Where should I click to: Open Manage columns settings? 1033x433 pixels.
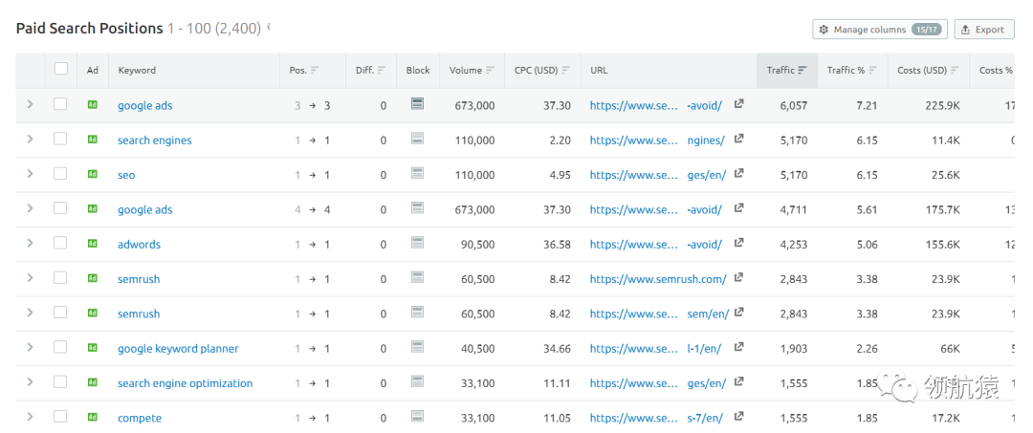[x=877, y=30]
